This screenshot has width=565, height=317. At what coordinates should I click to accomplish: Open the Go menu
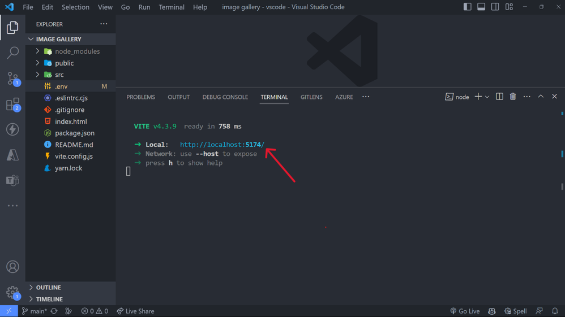point(125,7)
